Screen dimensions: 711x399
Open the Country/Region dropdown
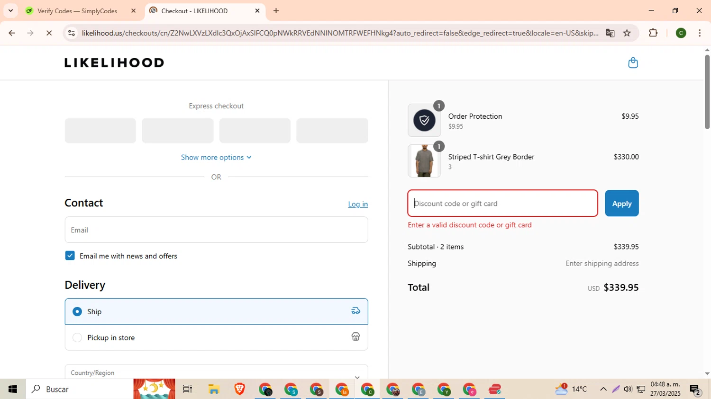point(216,372)
